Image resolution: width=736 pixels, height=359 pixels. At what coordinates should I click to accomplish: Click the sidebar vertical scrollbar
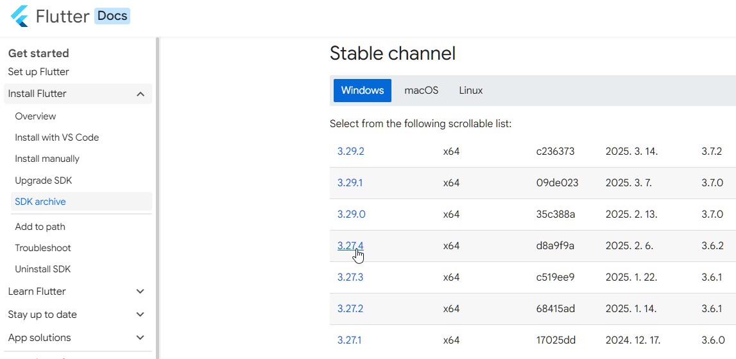coord(158,197)
